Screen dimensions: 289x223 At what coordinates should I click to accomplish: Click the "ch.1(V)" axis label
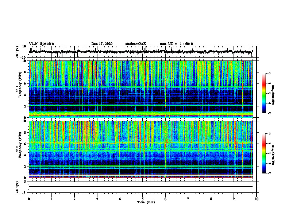pyautogui.click(x=17, y=52)
